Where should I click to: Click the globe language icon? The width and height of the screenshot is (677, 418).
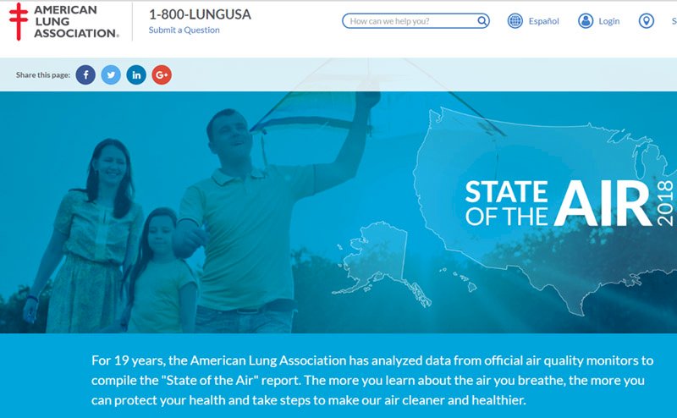(x=515, y=20)
